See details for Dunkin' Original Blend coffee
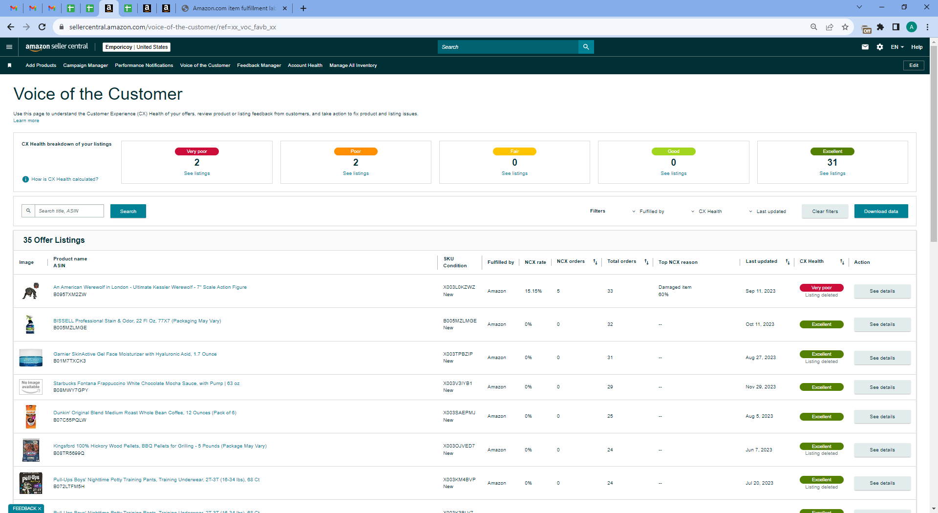This screenshot has height=513, width=938. click(882, 417)
